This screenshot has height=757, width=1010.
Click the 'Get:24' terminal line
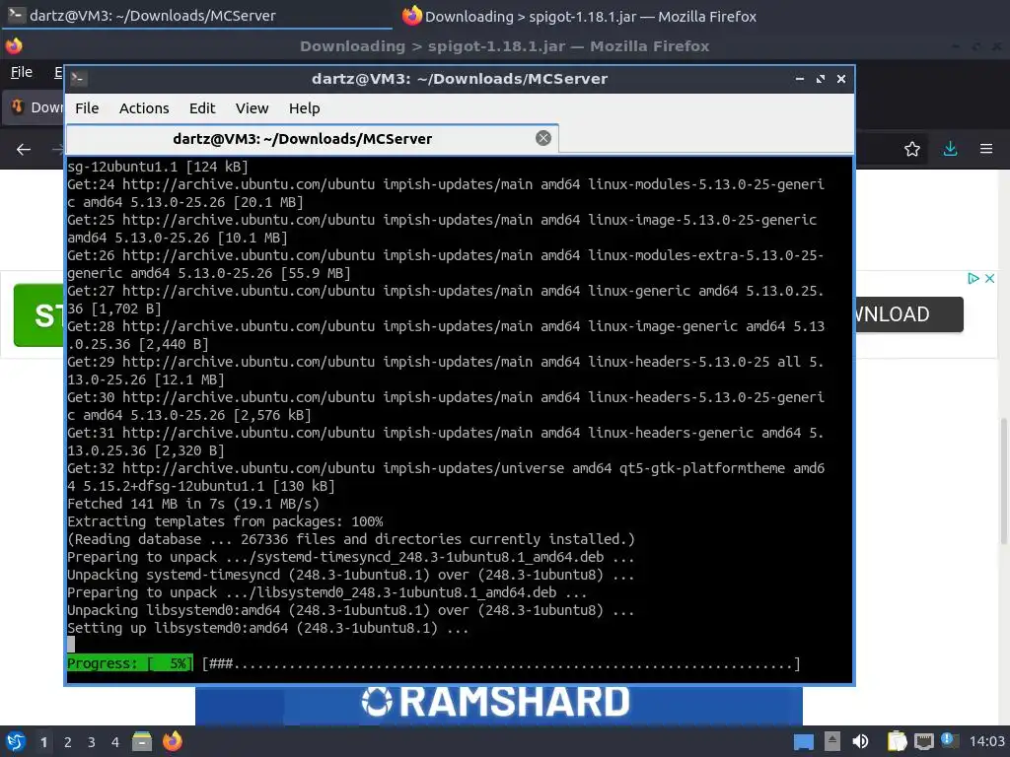coord(446,193)
